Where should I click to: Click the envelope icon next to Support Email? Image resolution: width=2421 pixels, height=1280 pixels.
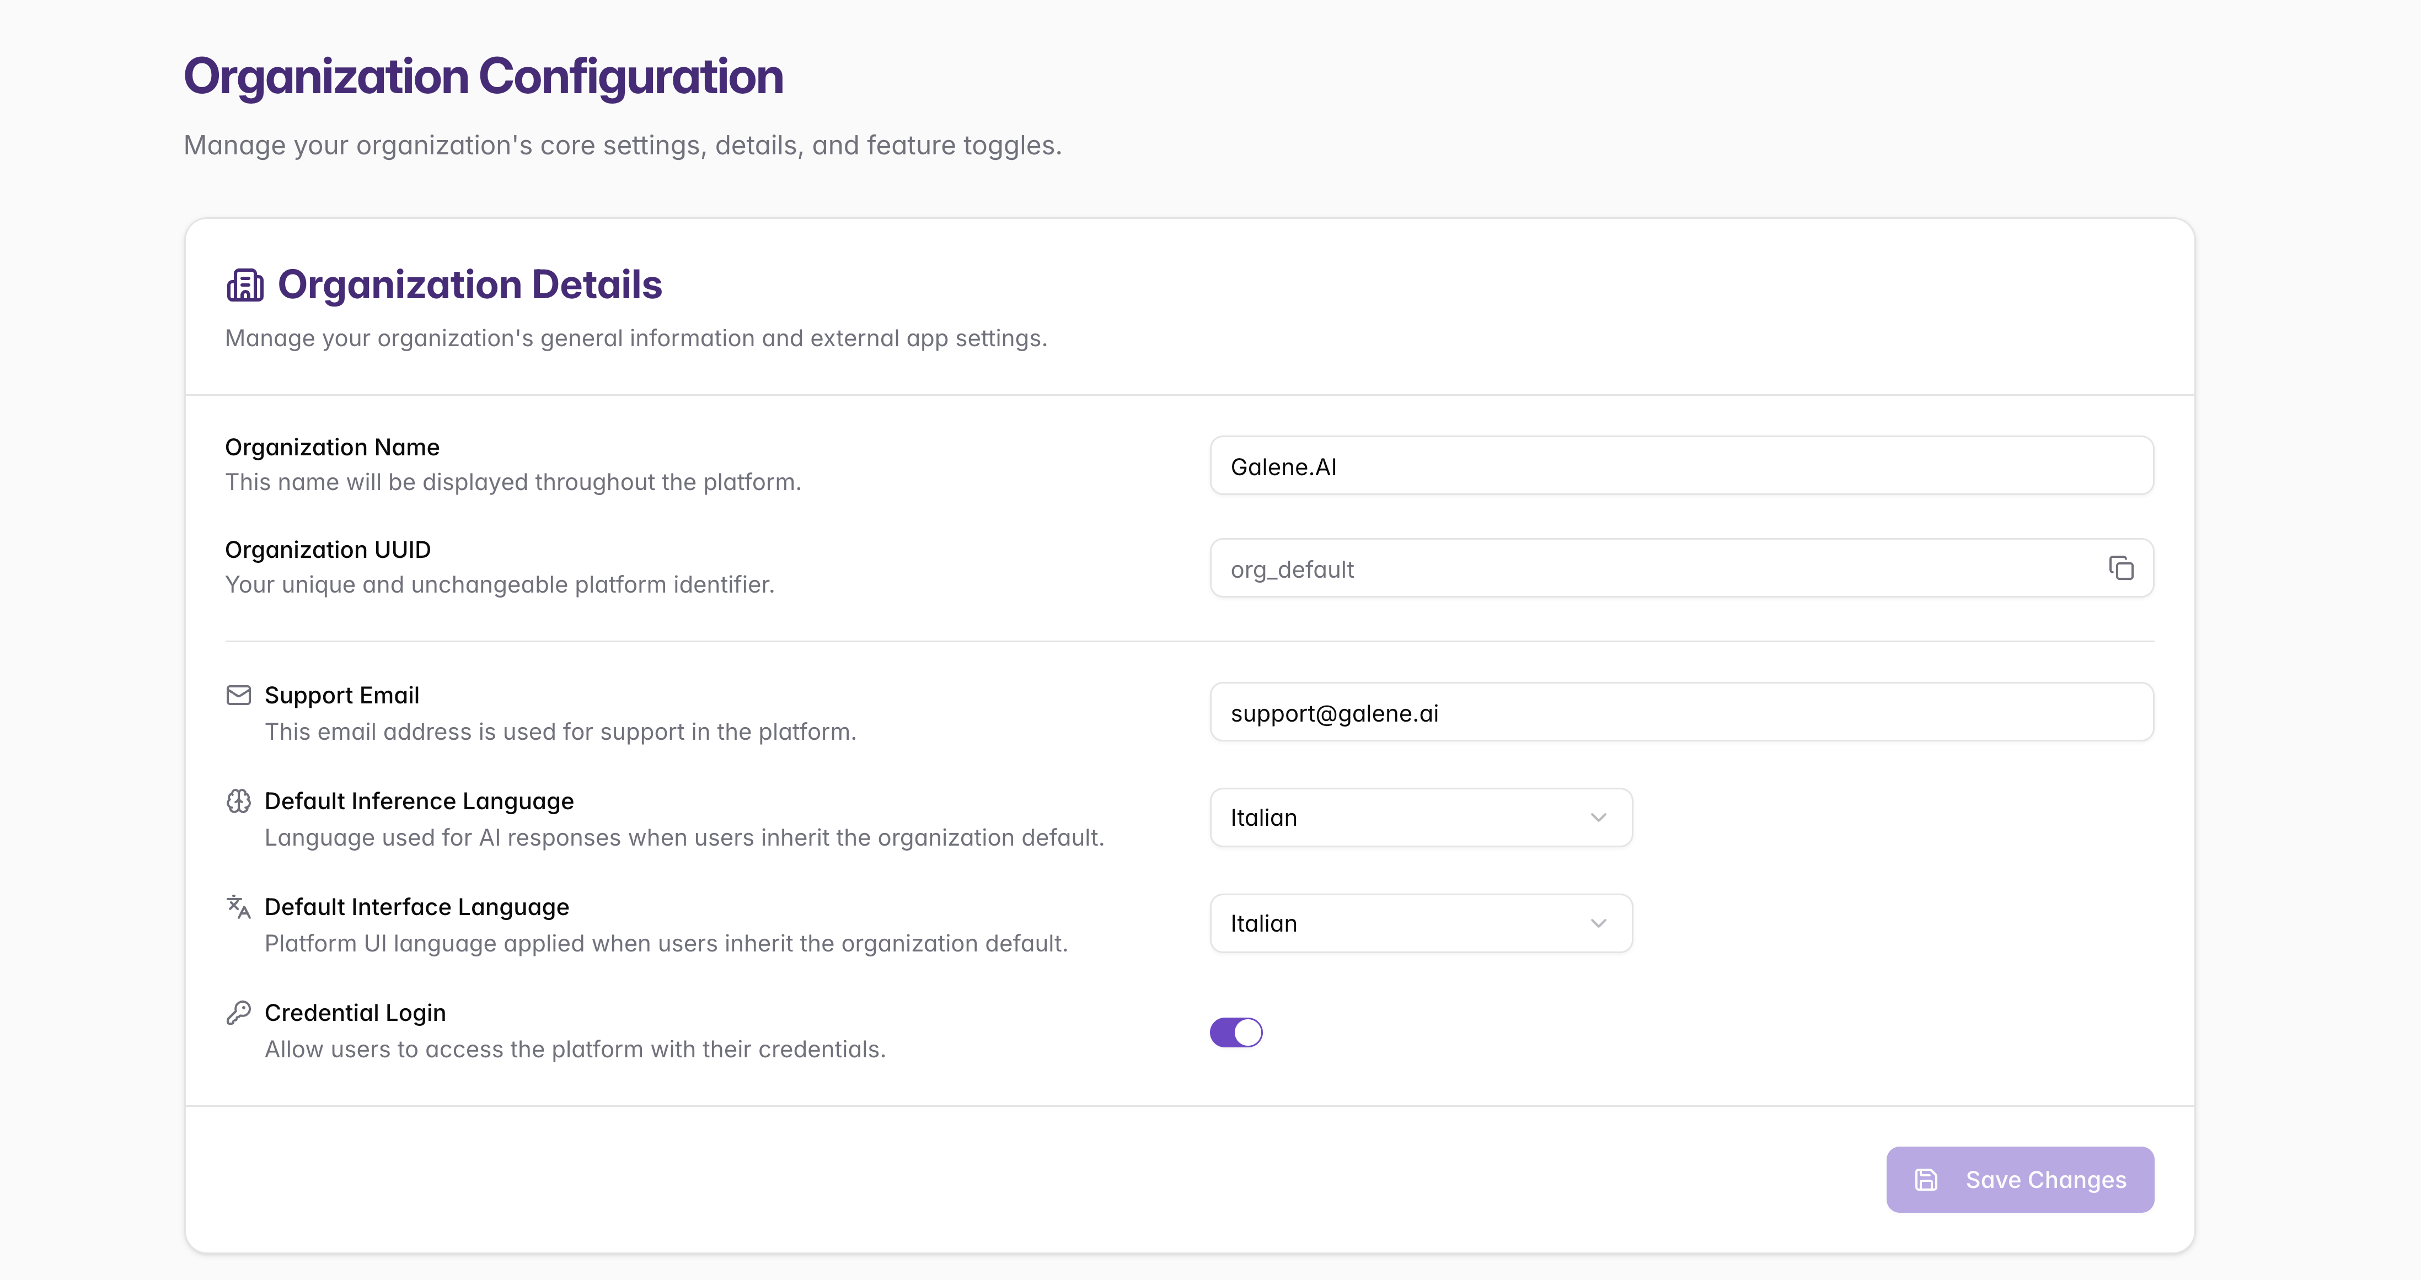[239, 695]
